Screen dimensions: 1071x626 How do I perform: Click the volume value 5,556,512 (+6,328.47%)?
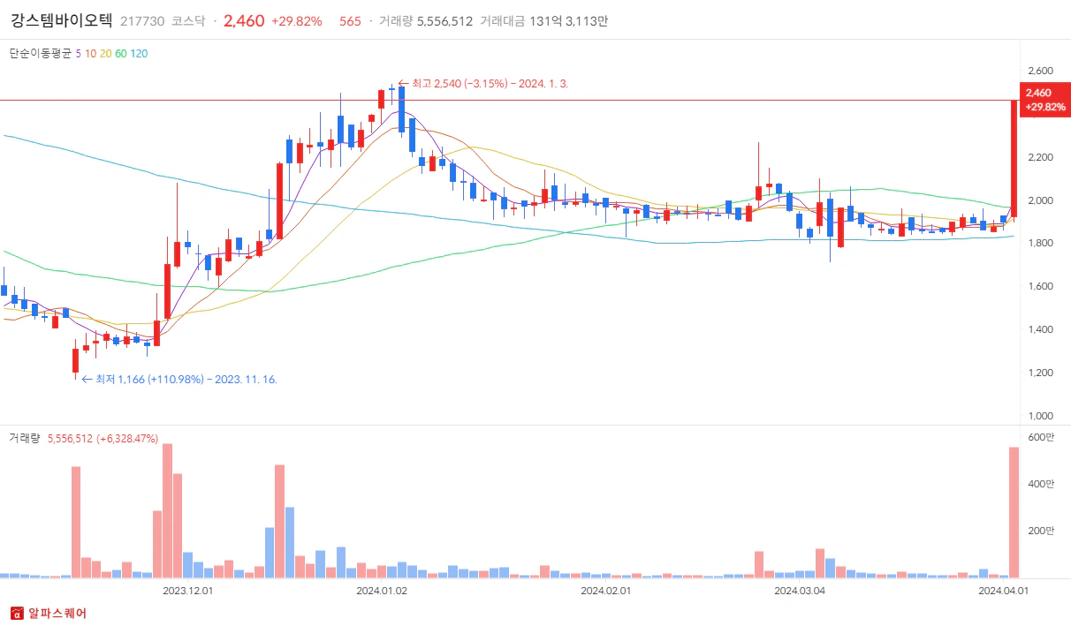click(103, 437)
